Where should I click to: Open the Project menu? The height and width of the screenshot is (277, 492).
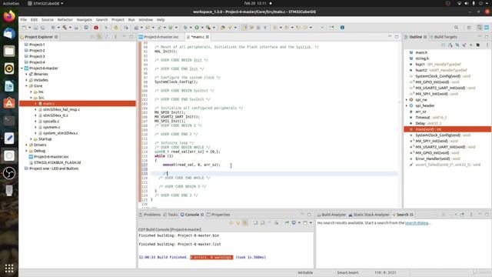pyautogui.click(x=118, y=19)
